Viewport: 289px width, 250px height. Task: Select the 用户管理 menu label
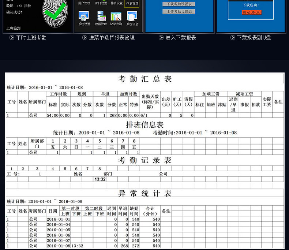tap(84, 3)
